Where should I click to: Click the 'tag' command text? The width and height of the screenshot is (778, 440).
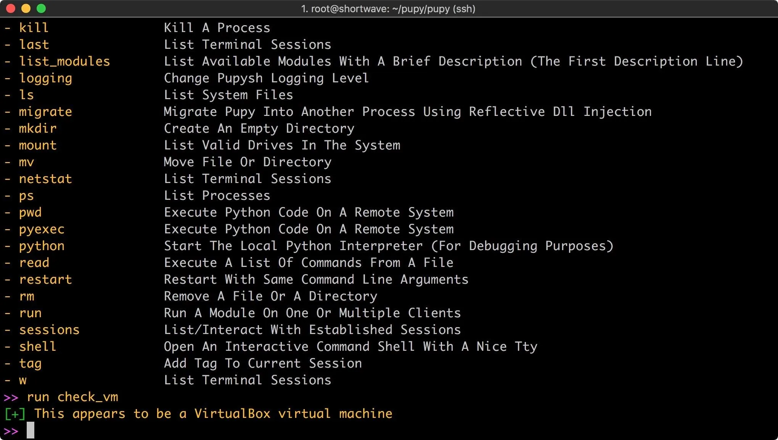30,363
